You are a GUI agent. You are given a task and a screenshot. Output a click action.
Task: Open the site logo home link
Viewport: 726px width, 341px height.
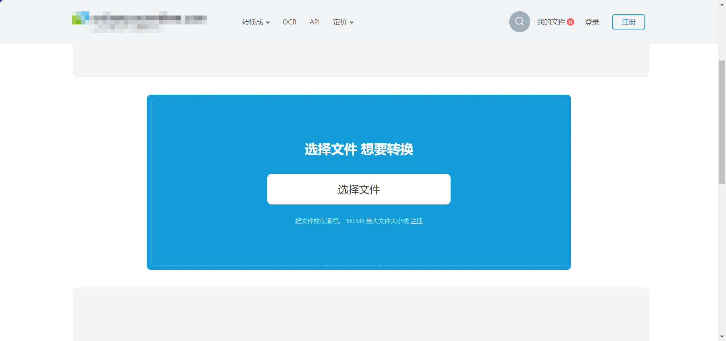click(139, 22)
